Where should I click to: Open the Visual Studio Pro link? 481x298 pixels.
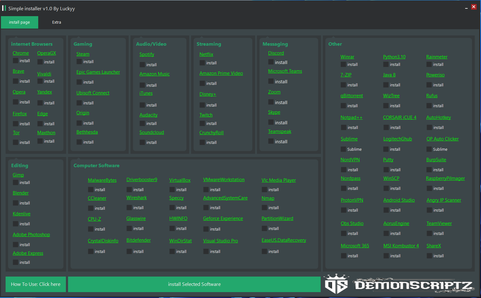(221, 241)
